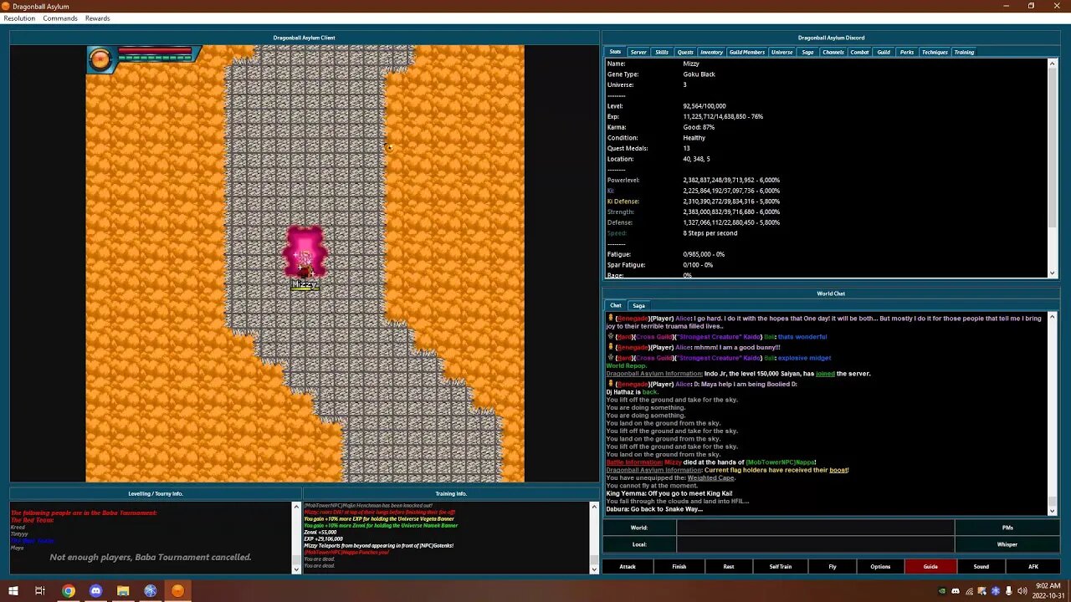Open Google Chrome from the taskbar

tap(69, 591)
